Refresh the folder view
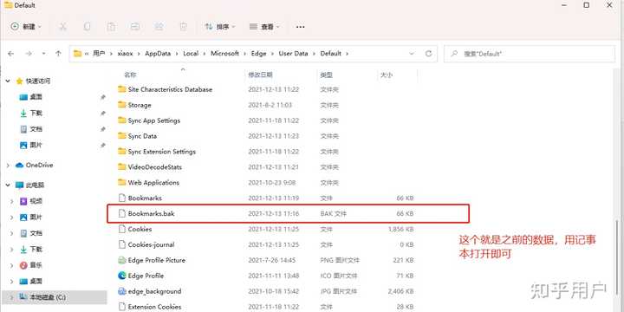Image resolution: width=624 pixels, height=312 pixels. tap(429, 54)
